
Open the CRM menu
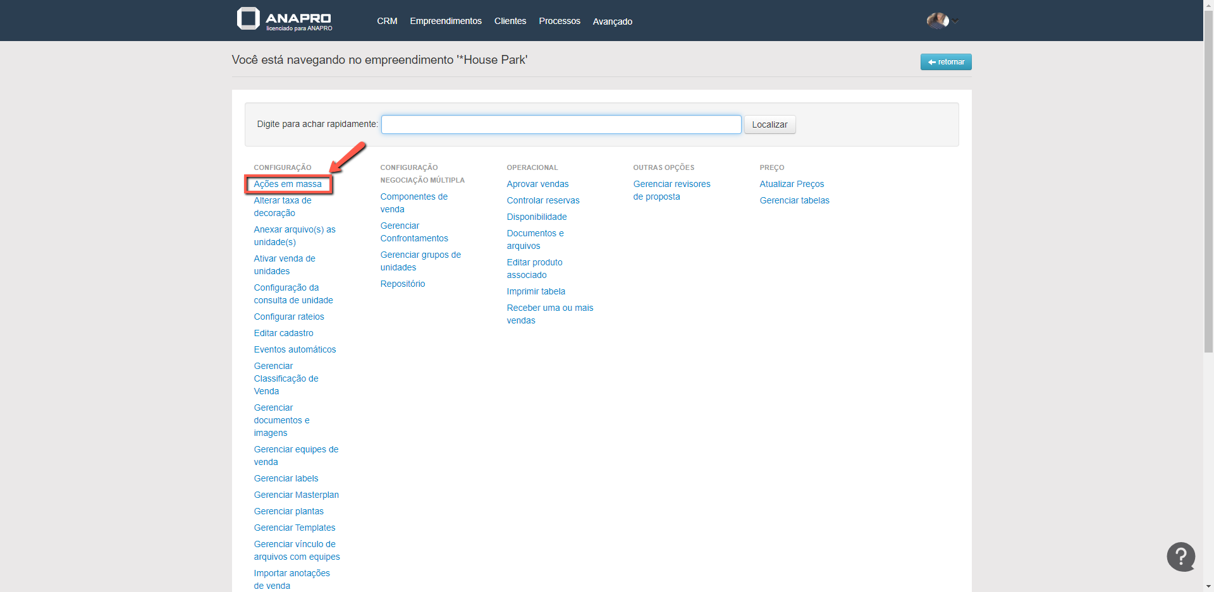coord(387,21)
